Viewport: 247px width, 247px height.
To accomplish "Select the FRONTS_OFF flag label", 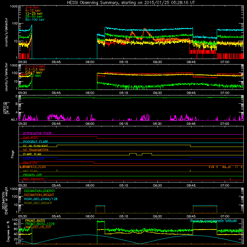I will pyautogui.click(x=33, y=175).
